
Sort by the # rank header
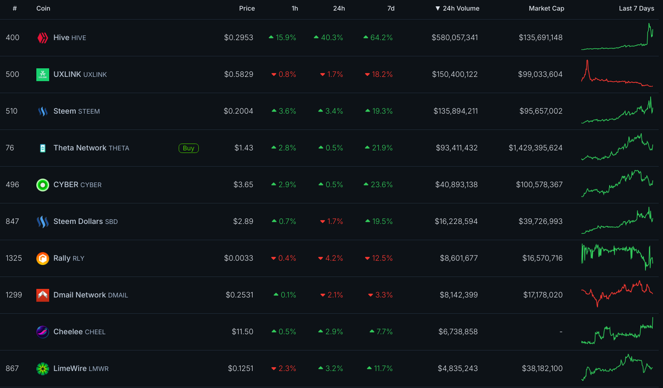tap(15, 8)
